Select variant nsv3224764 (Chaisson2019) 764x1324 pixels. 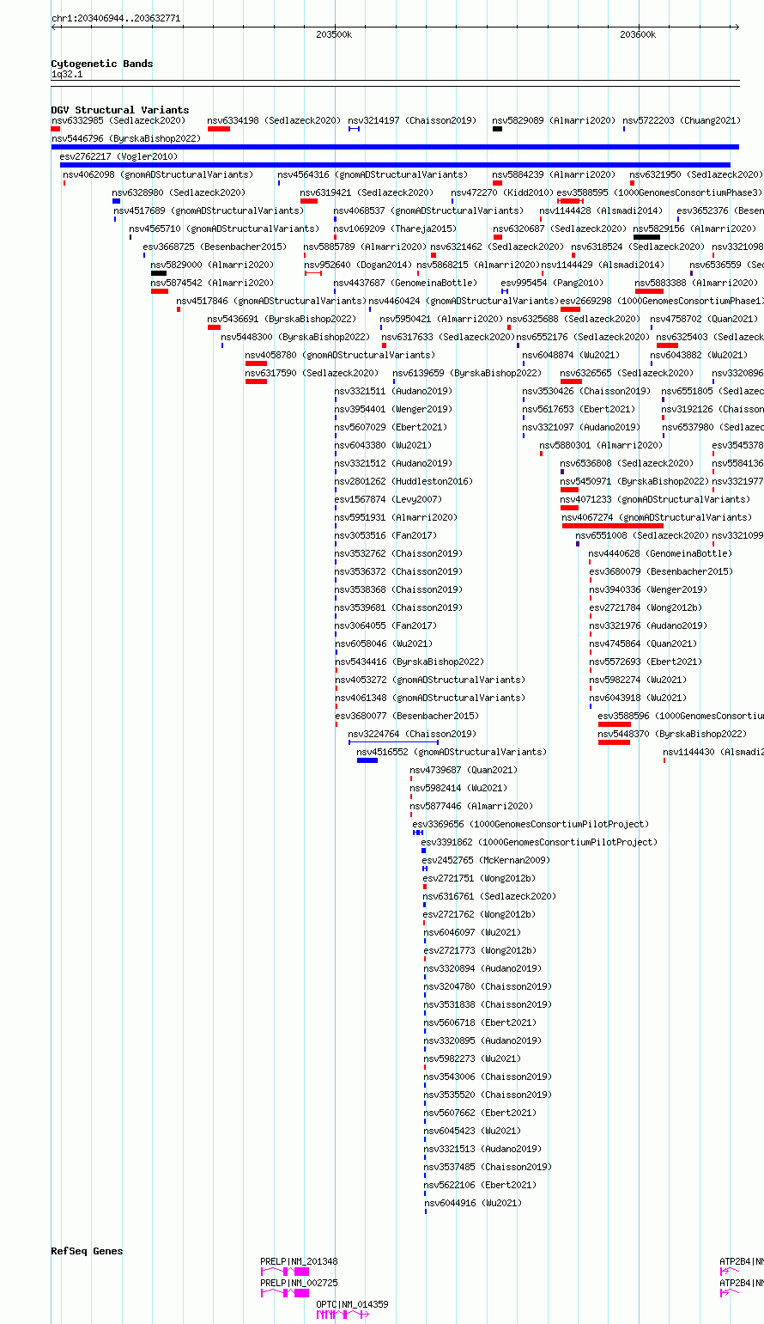412,734
